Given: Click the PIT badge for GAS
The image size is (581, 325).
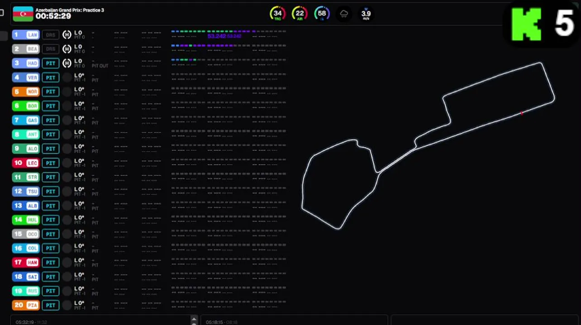Looking at the screenshot, I should click(x=51, y=120).
